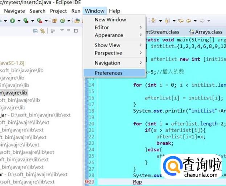The height and width of the screenshot is (186, 226).
Task: Click the underlined 'Map' text on line 29
Action: pos(137,182)
